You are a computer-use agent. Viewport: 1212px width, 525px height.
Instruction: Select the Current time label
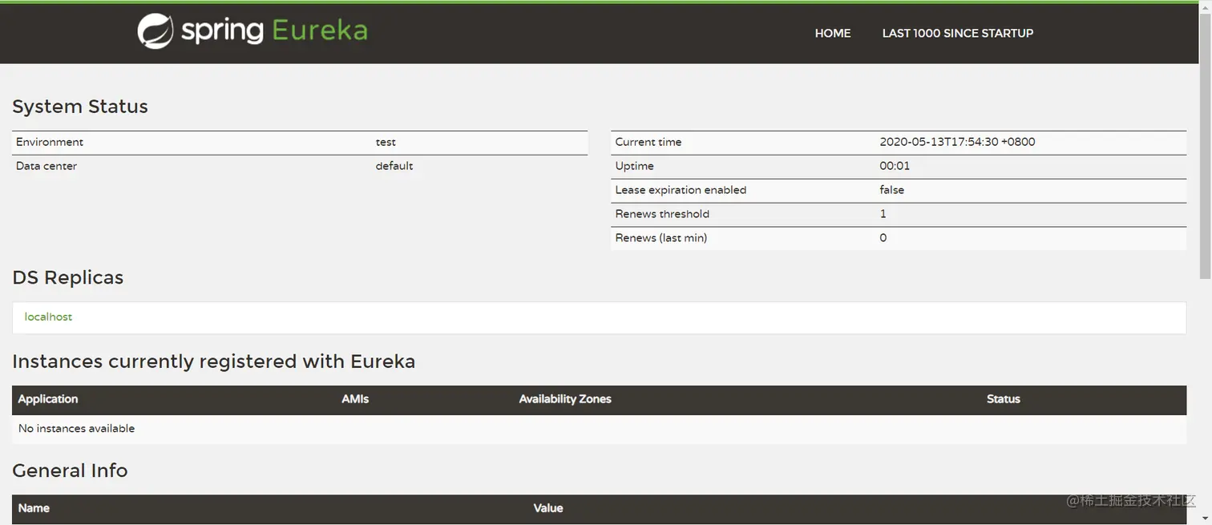[648, 142]
